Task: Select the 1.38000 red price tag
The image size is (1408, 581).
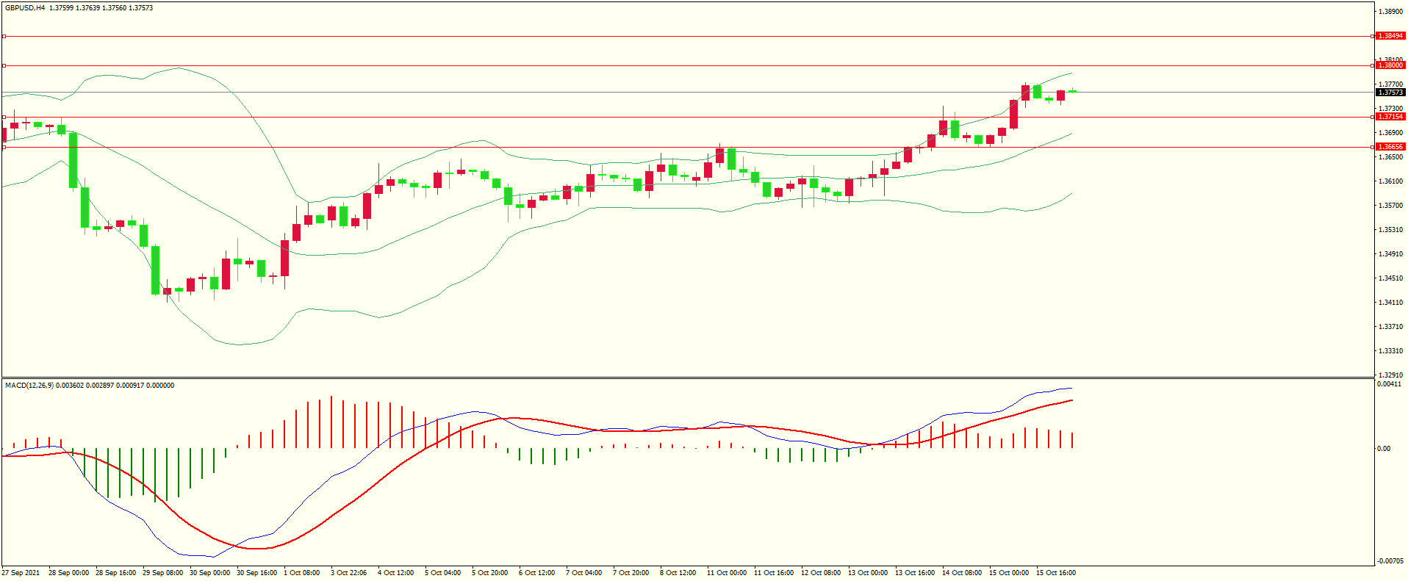Action: pos(1390,65)
